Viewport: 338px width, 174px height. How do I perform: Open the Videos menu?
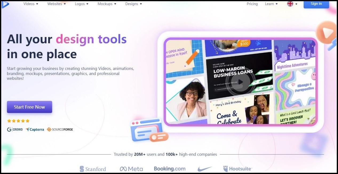coord(31,4)
